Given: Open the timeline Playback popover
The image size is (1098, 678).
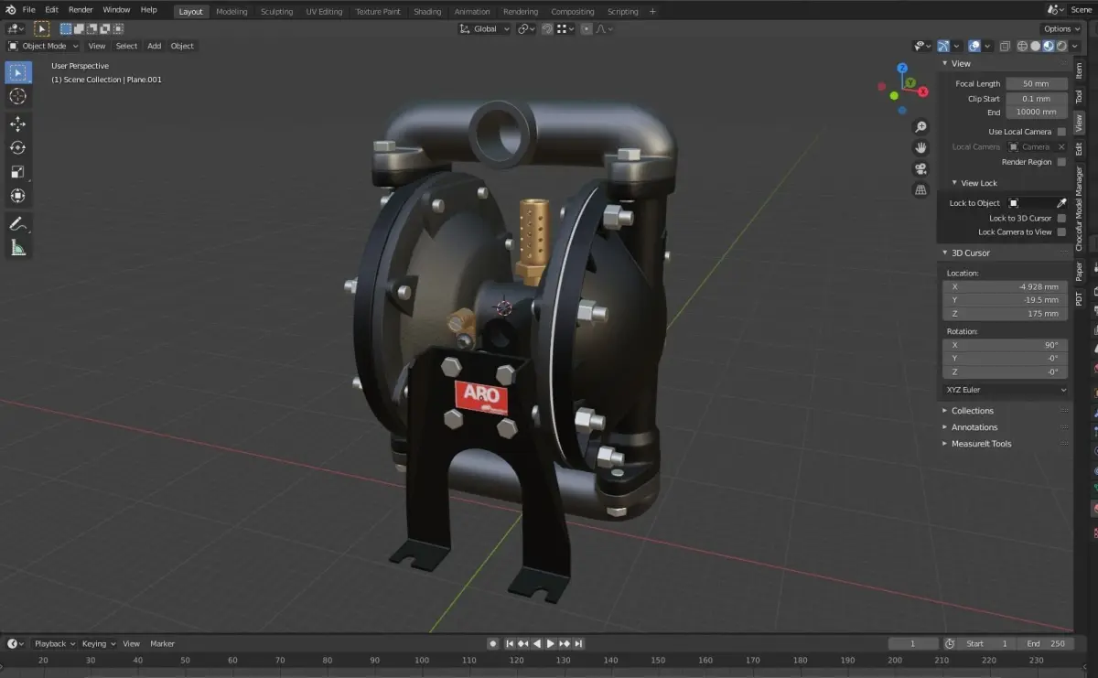Looking at the screenshot, I should (54, 643).
